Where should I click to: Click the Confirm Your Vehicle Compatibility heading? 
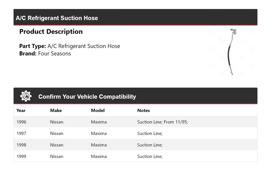87,97
